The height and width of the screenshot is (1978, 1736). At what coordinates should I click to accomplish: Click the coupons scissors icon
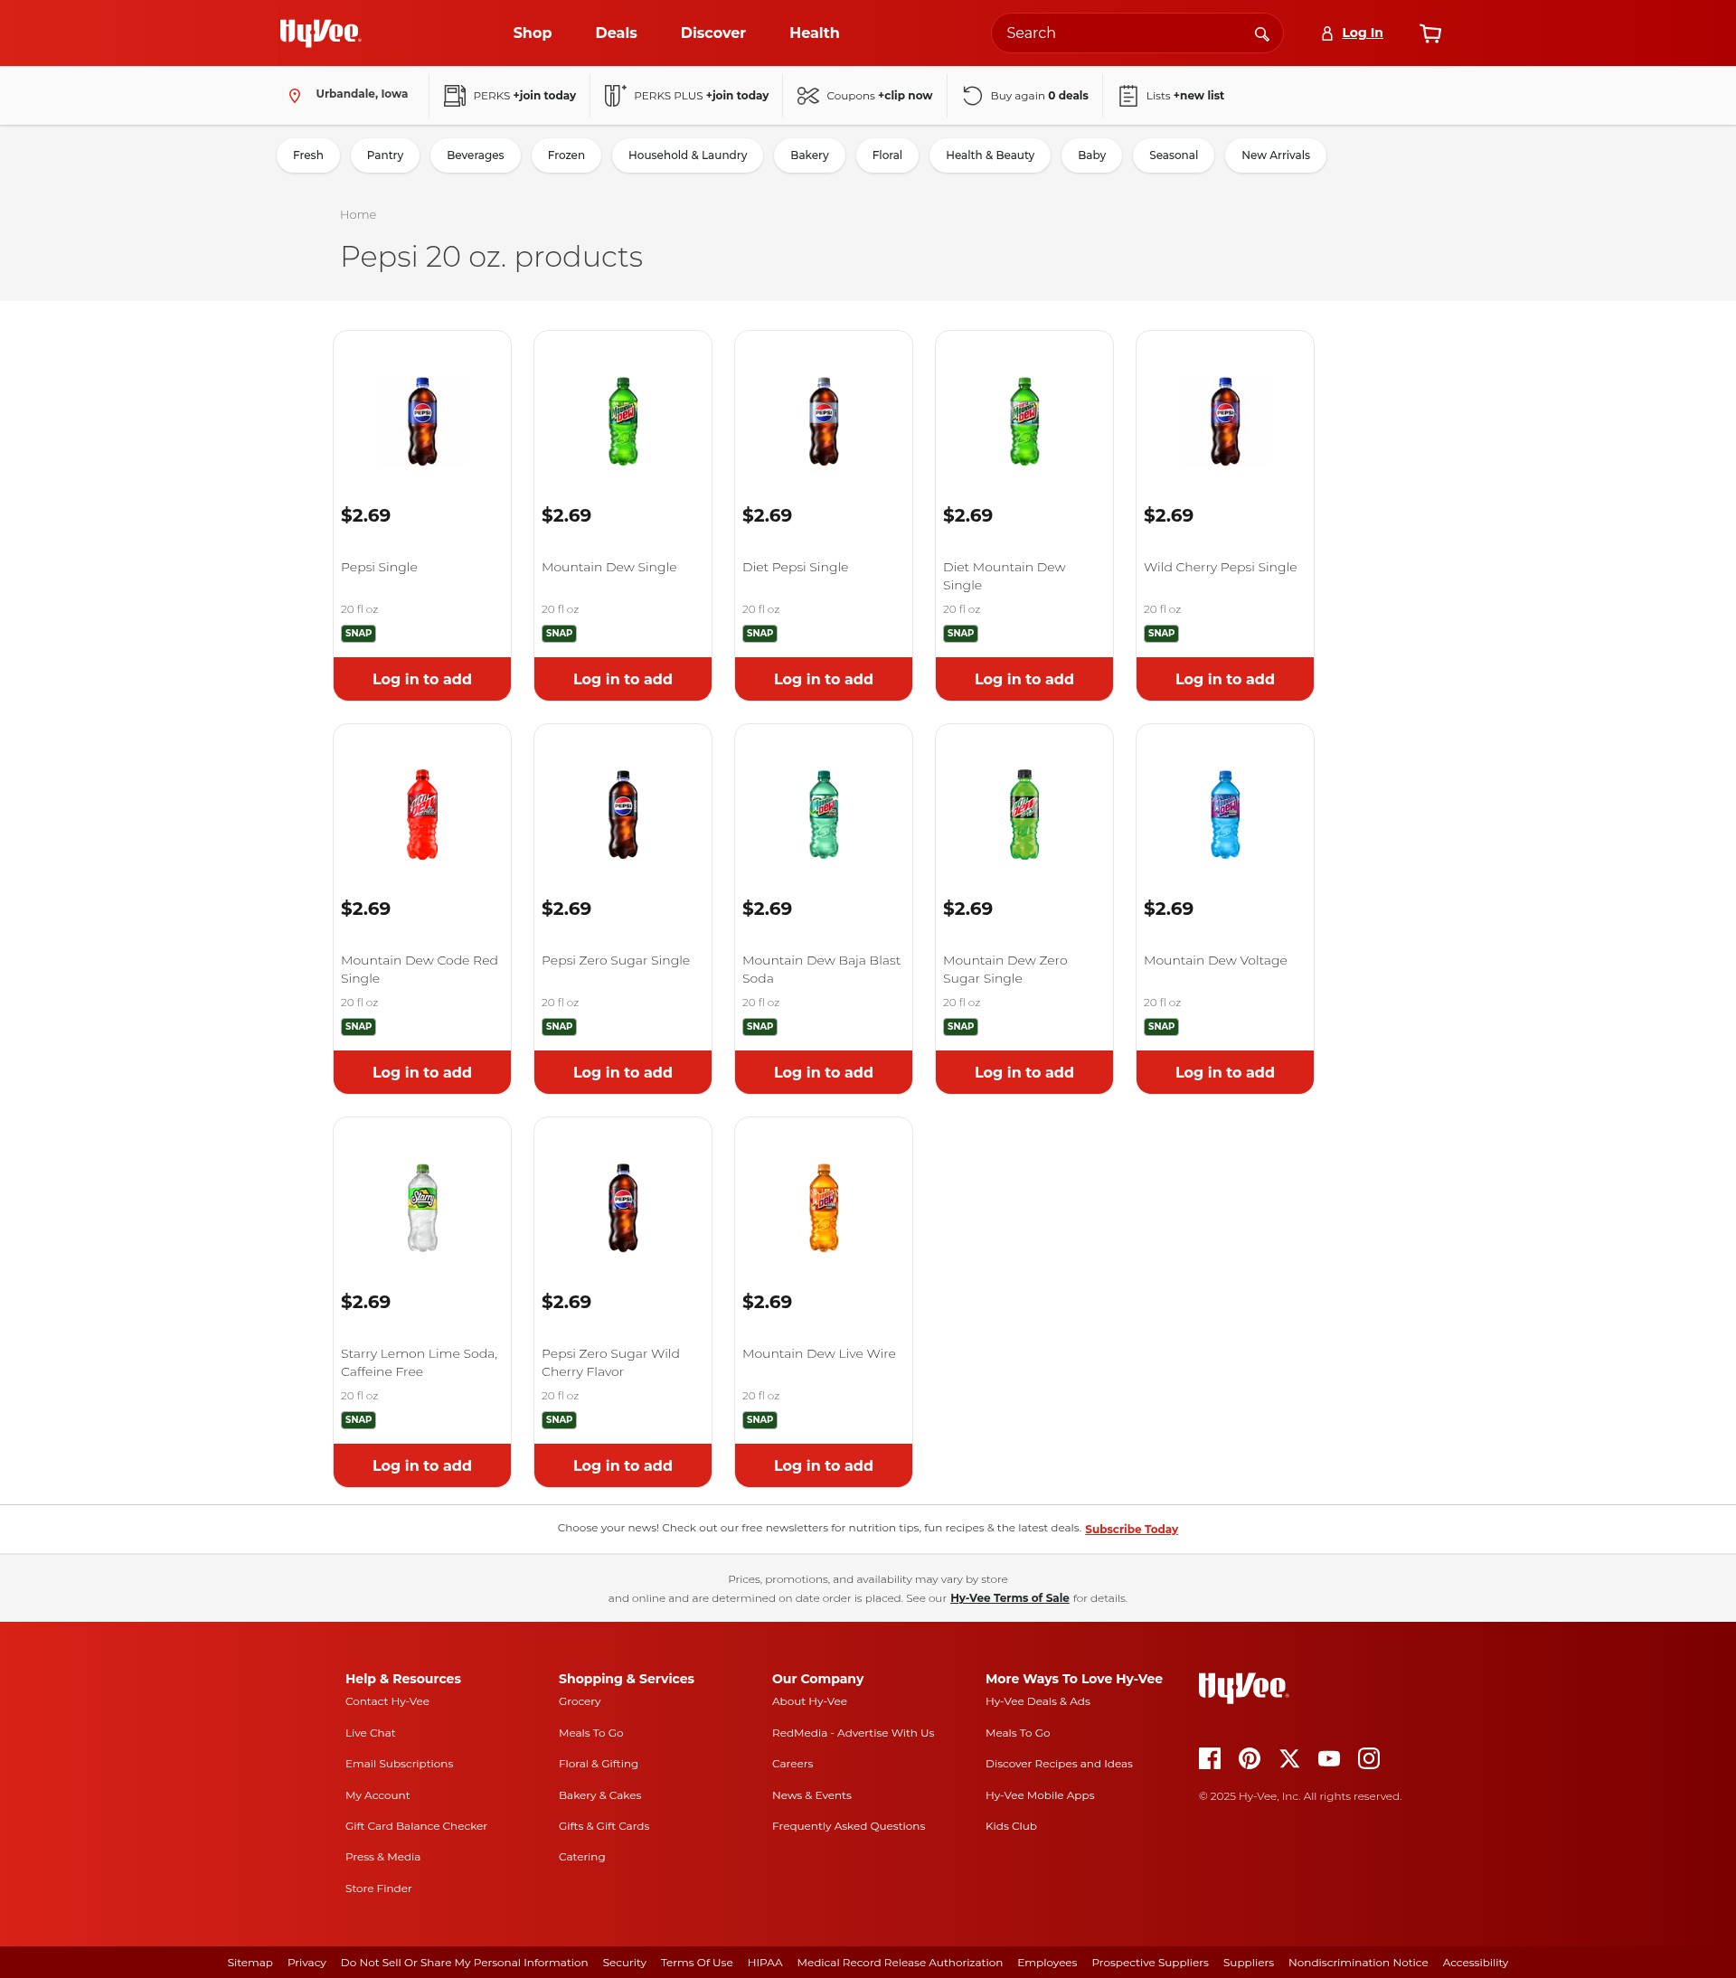coord(808,95)
